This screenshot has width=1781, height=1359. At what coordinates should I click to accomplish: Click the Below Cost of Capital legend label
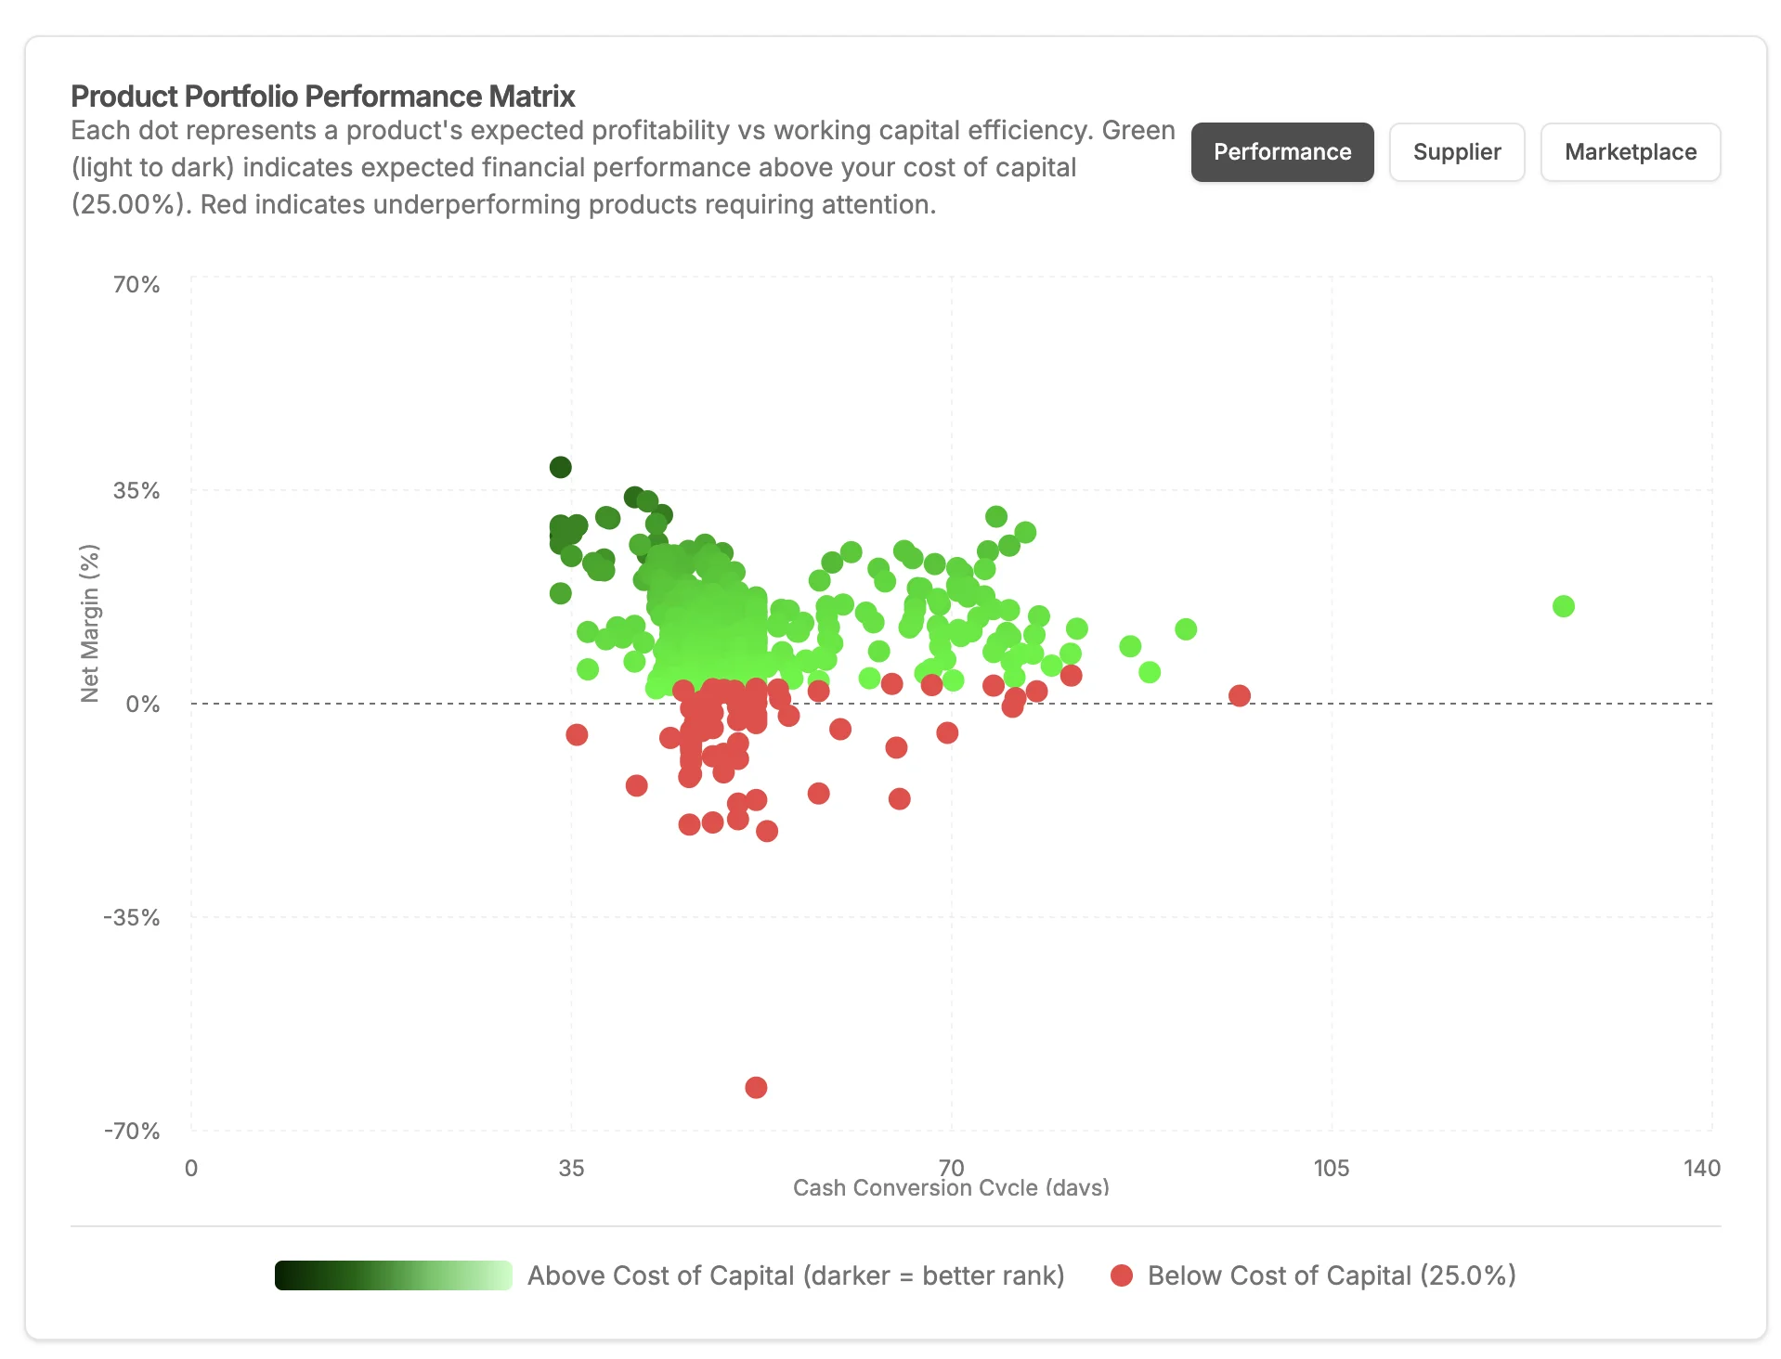(1331, 1275)
